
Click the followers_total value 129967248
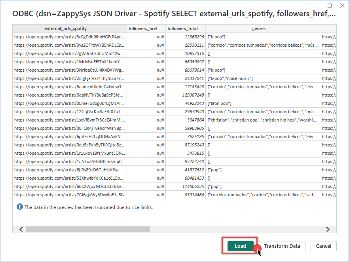(x=186, y=95)
